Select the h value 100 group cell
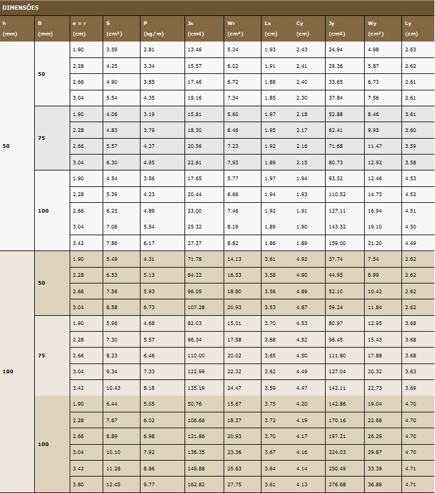 pyautogui.click(x=17, y=371)
